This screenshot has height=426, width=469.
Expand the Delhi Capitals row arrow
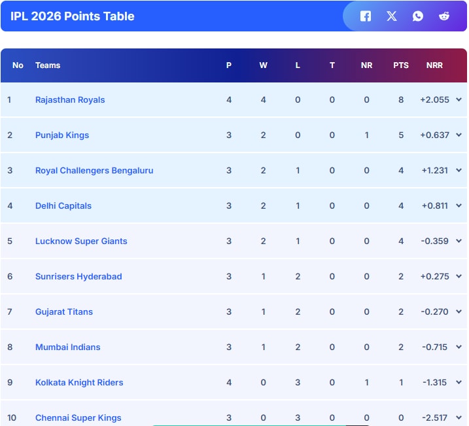tap(459, 206)
